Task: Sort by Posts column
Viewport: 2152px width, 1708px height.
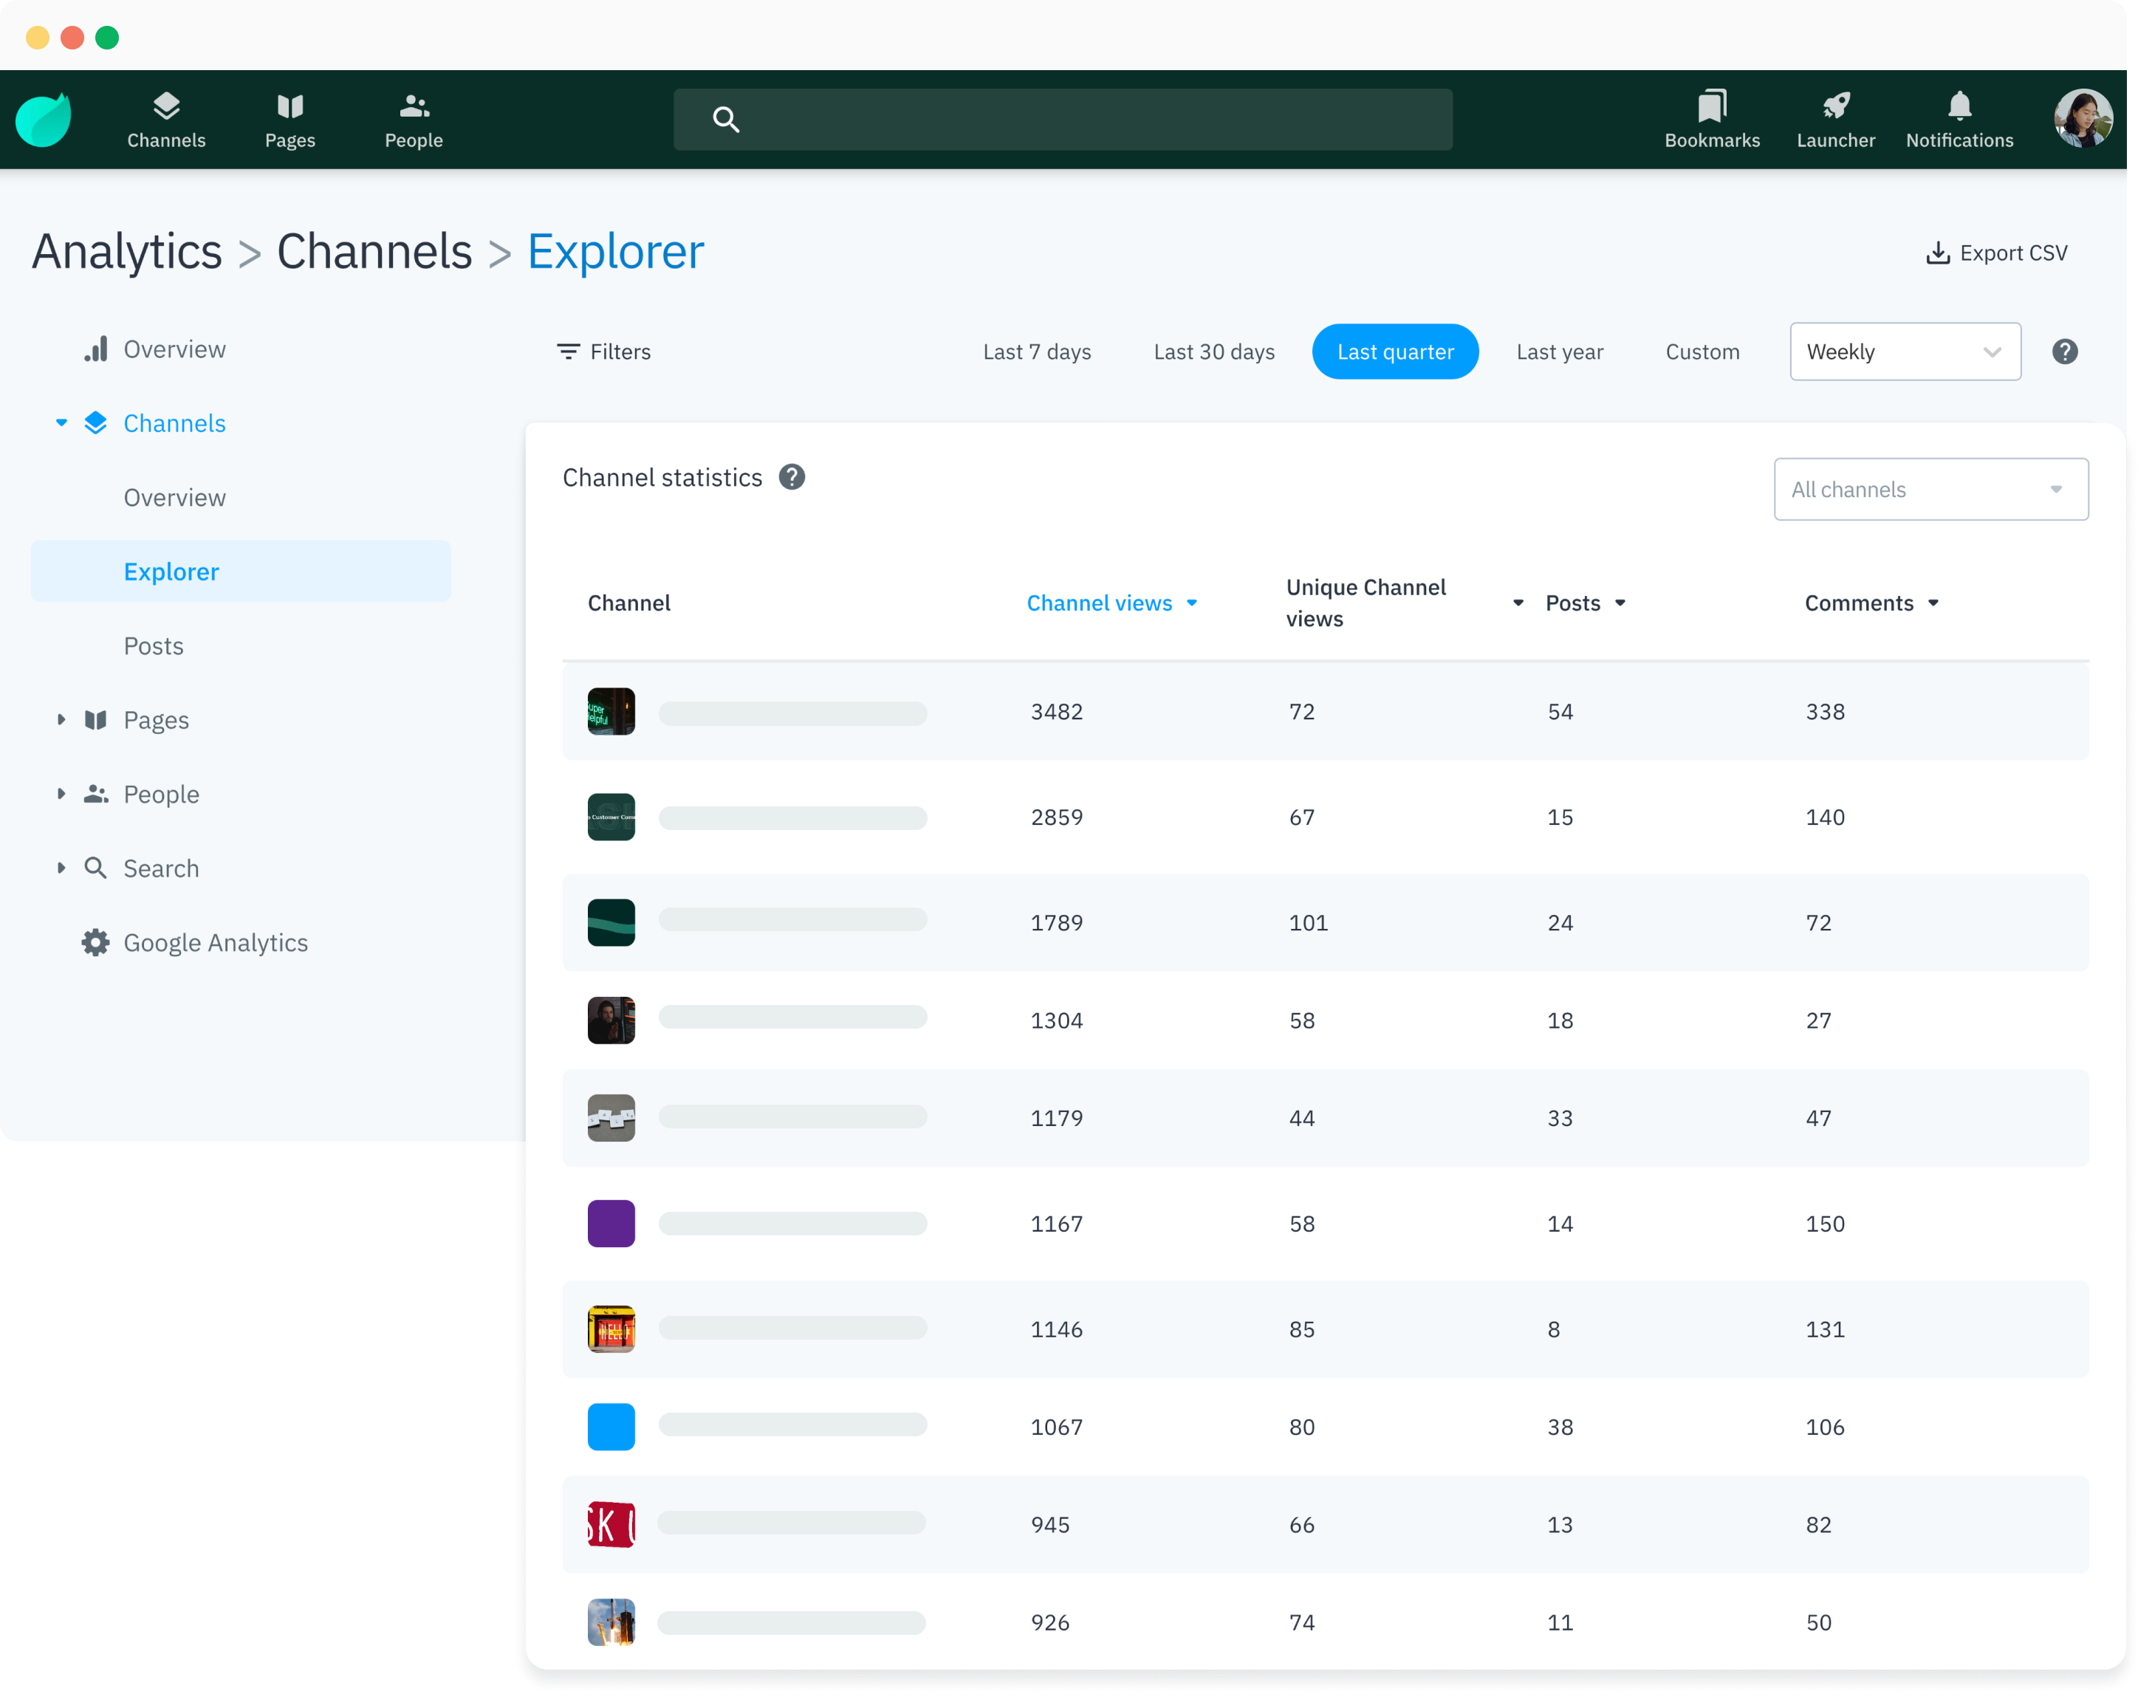Action: (1585, 603)
